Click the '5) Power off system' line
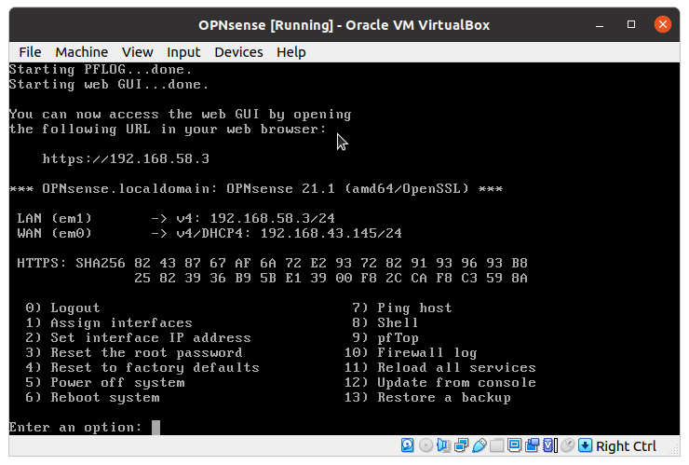 (105, 383)
